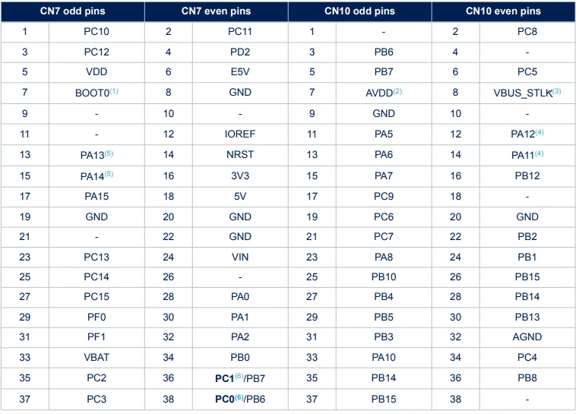Viewport: 579px width, 414px height.
Task: Open footnote (4) next to PA12
Action: [539, 132]
